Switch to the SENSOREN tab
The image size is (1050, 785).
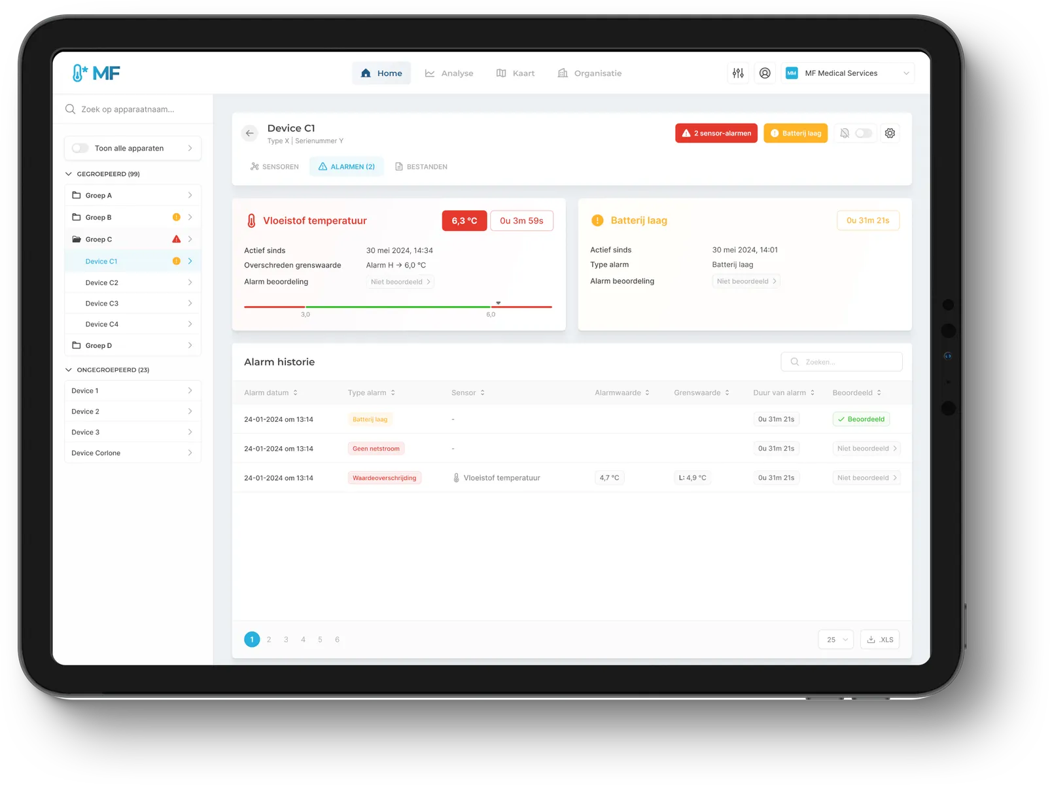275,167
